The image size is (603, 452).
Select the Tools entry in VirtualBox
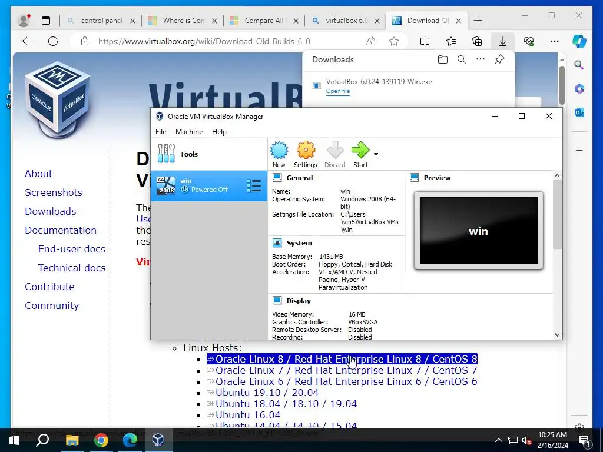[209, 154]
